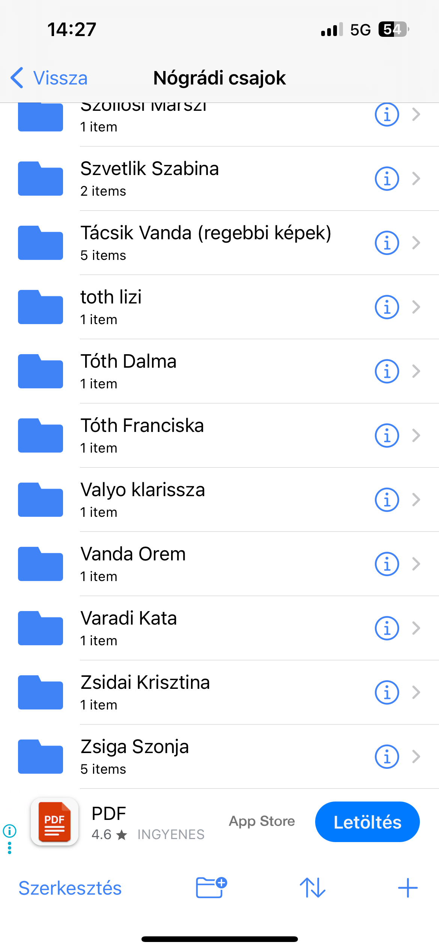Open the sort options arrows icon

[x=312, y=888]
